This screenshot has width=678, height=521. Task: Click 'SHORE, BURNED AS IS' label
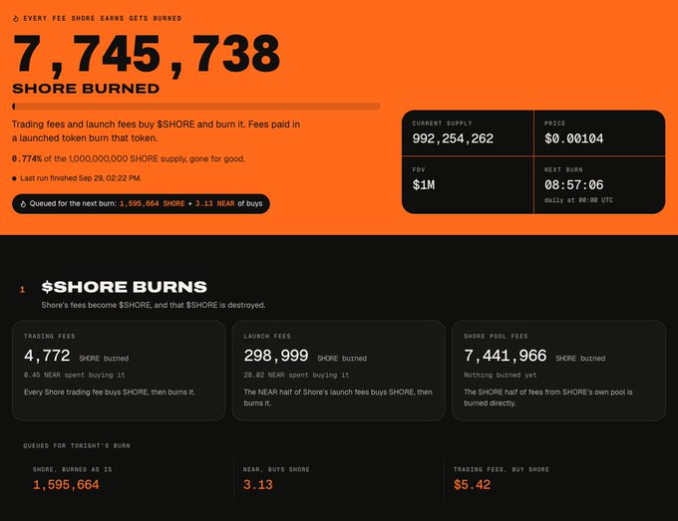[72, 469]
